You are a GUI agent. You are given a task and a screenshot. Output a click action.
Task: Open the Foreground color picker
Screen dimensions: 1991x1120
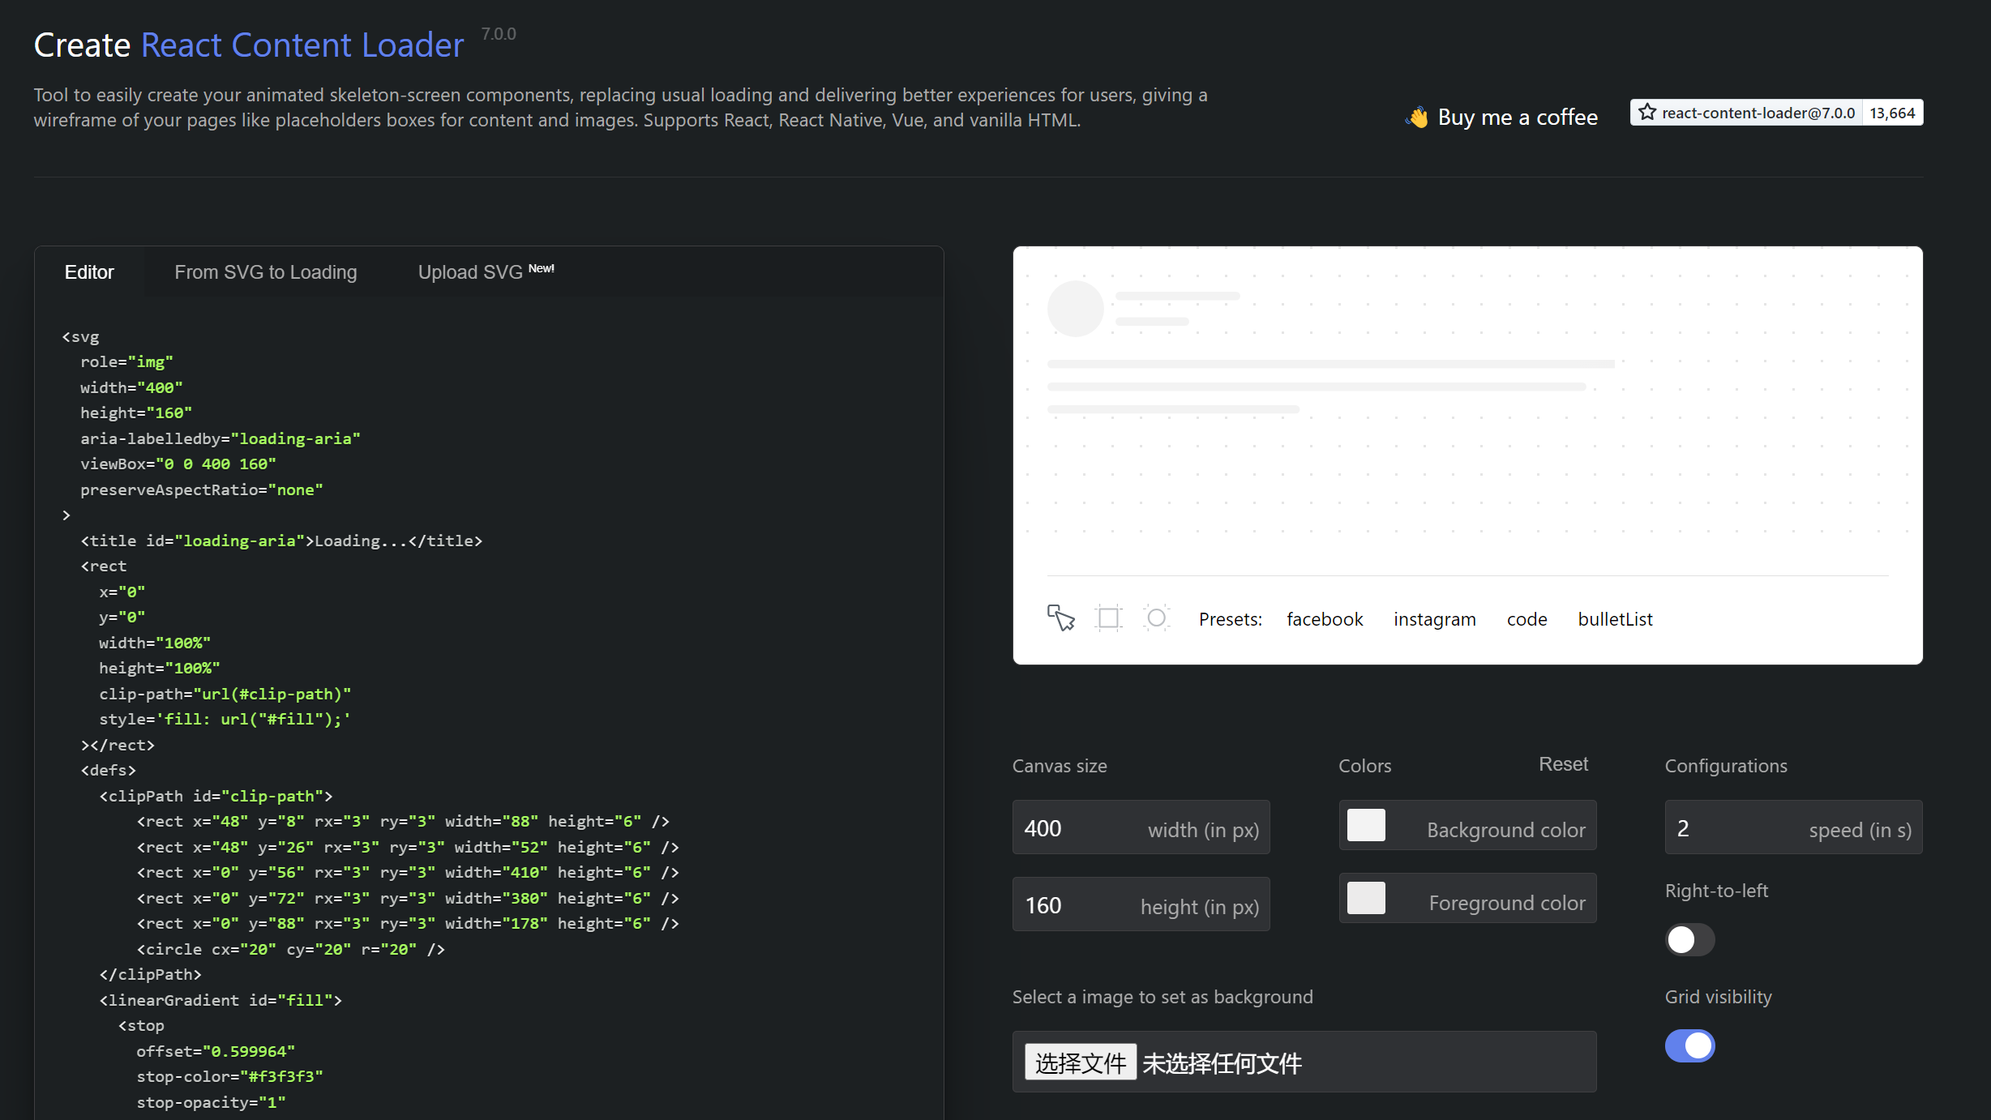[x=1366, y=898]
